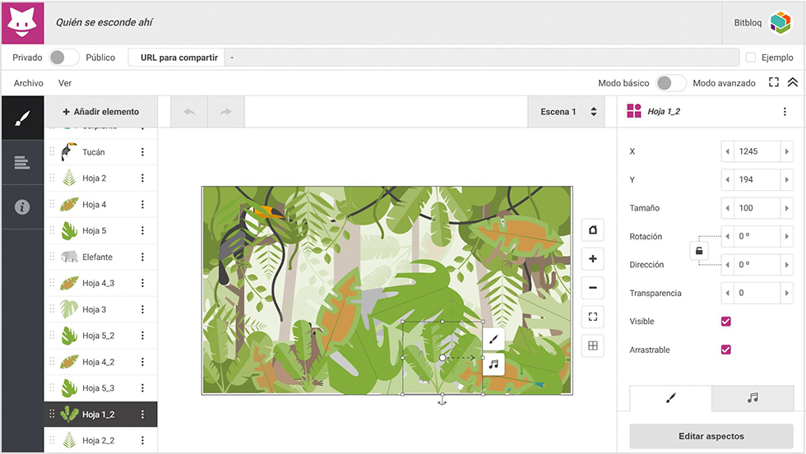
Task: Open the info sidebar tab
Action: tap(22, 206)
